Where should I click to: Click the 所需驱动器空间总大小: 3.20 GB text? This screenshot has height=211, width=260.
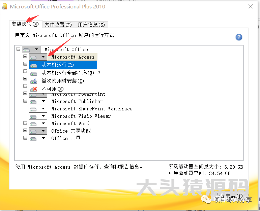(x=206, y=167)
